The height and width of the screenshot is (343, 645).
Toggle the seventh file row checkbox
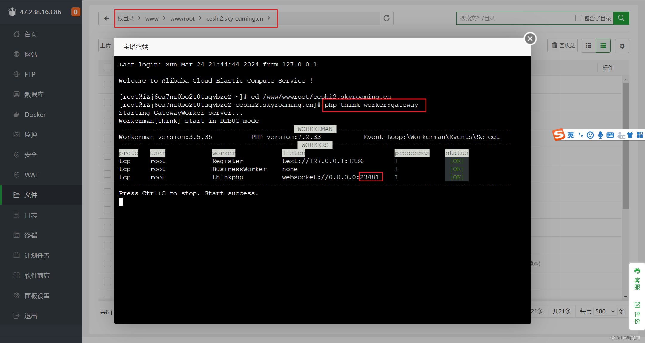tap(107, 192)
